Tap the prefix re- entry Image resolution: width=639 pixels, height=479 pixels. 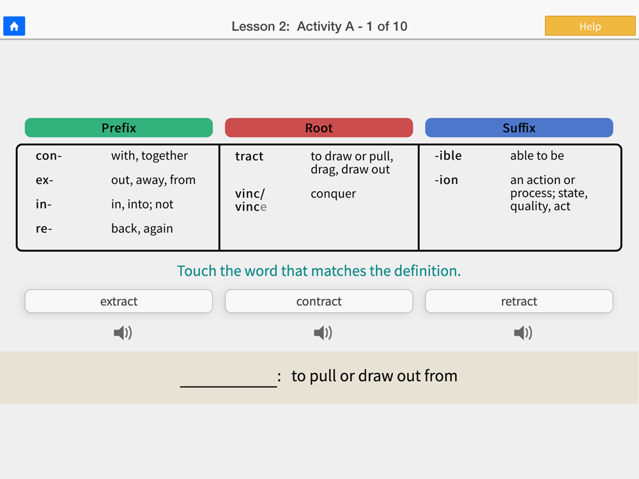44,229
